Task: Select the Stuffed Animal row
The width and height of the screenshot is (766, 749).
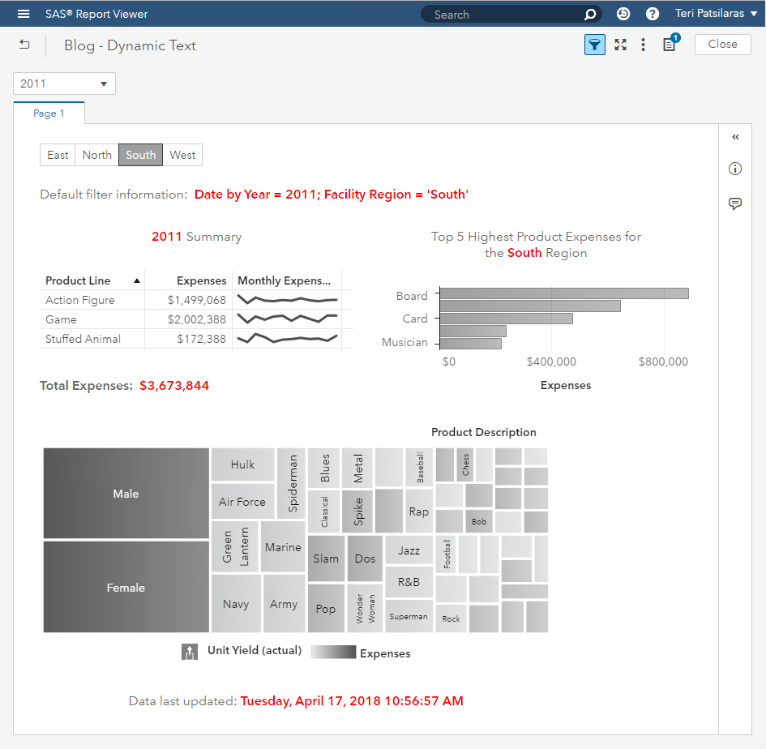Action: 196,339
